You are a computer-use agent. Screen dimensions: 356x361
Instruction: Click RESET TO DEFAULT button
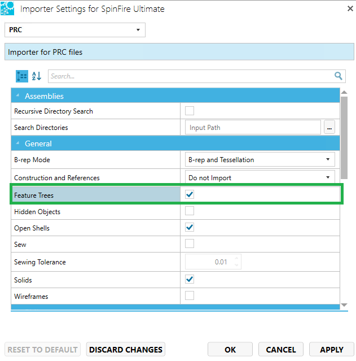coord(42,350)
